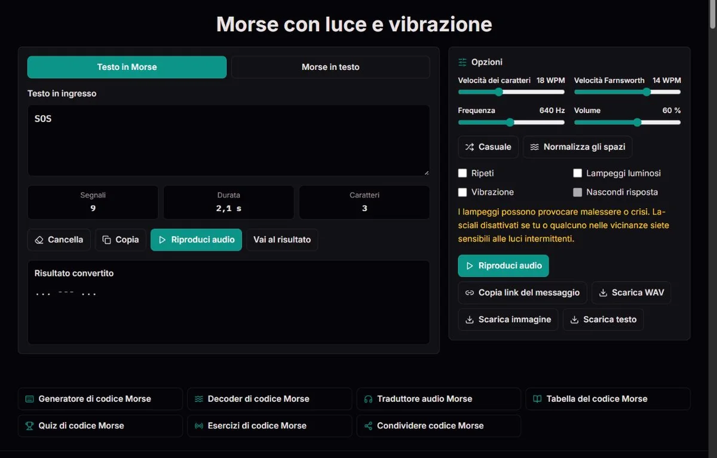Click the waves icon on Normalizza gli spazi

tap(535, 147)
